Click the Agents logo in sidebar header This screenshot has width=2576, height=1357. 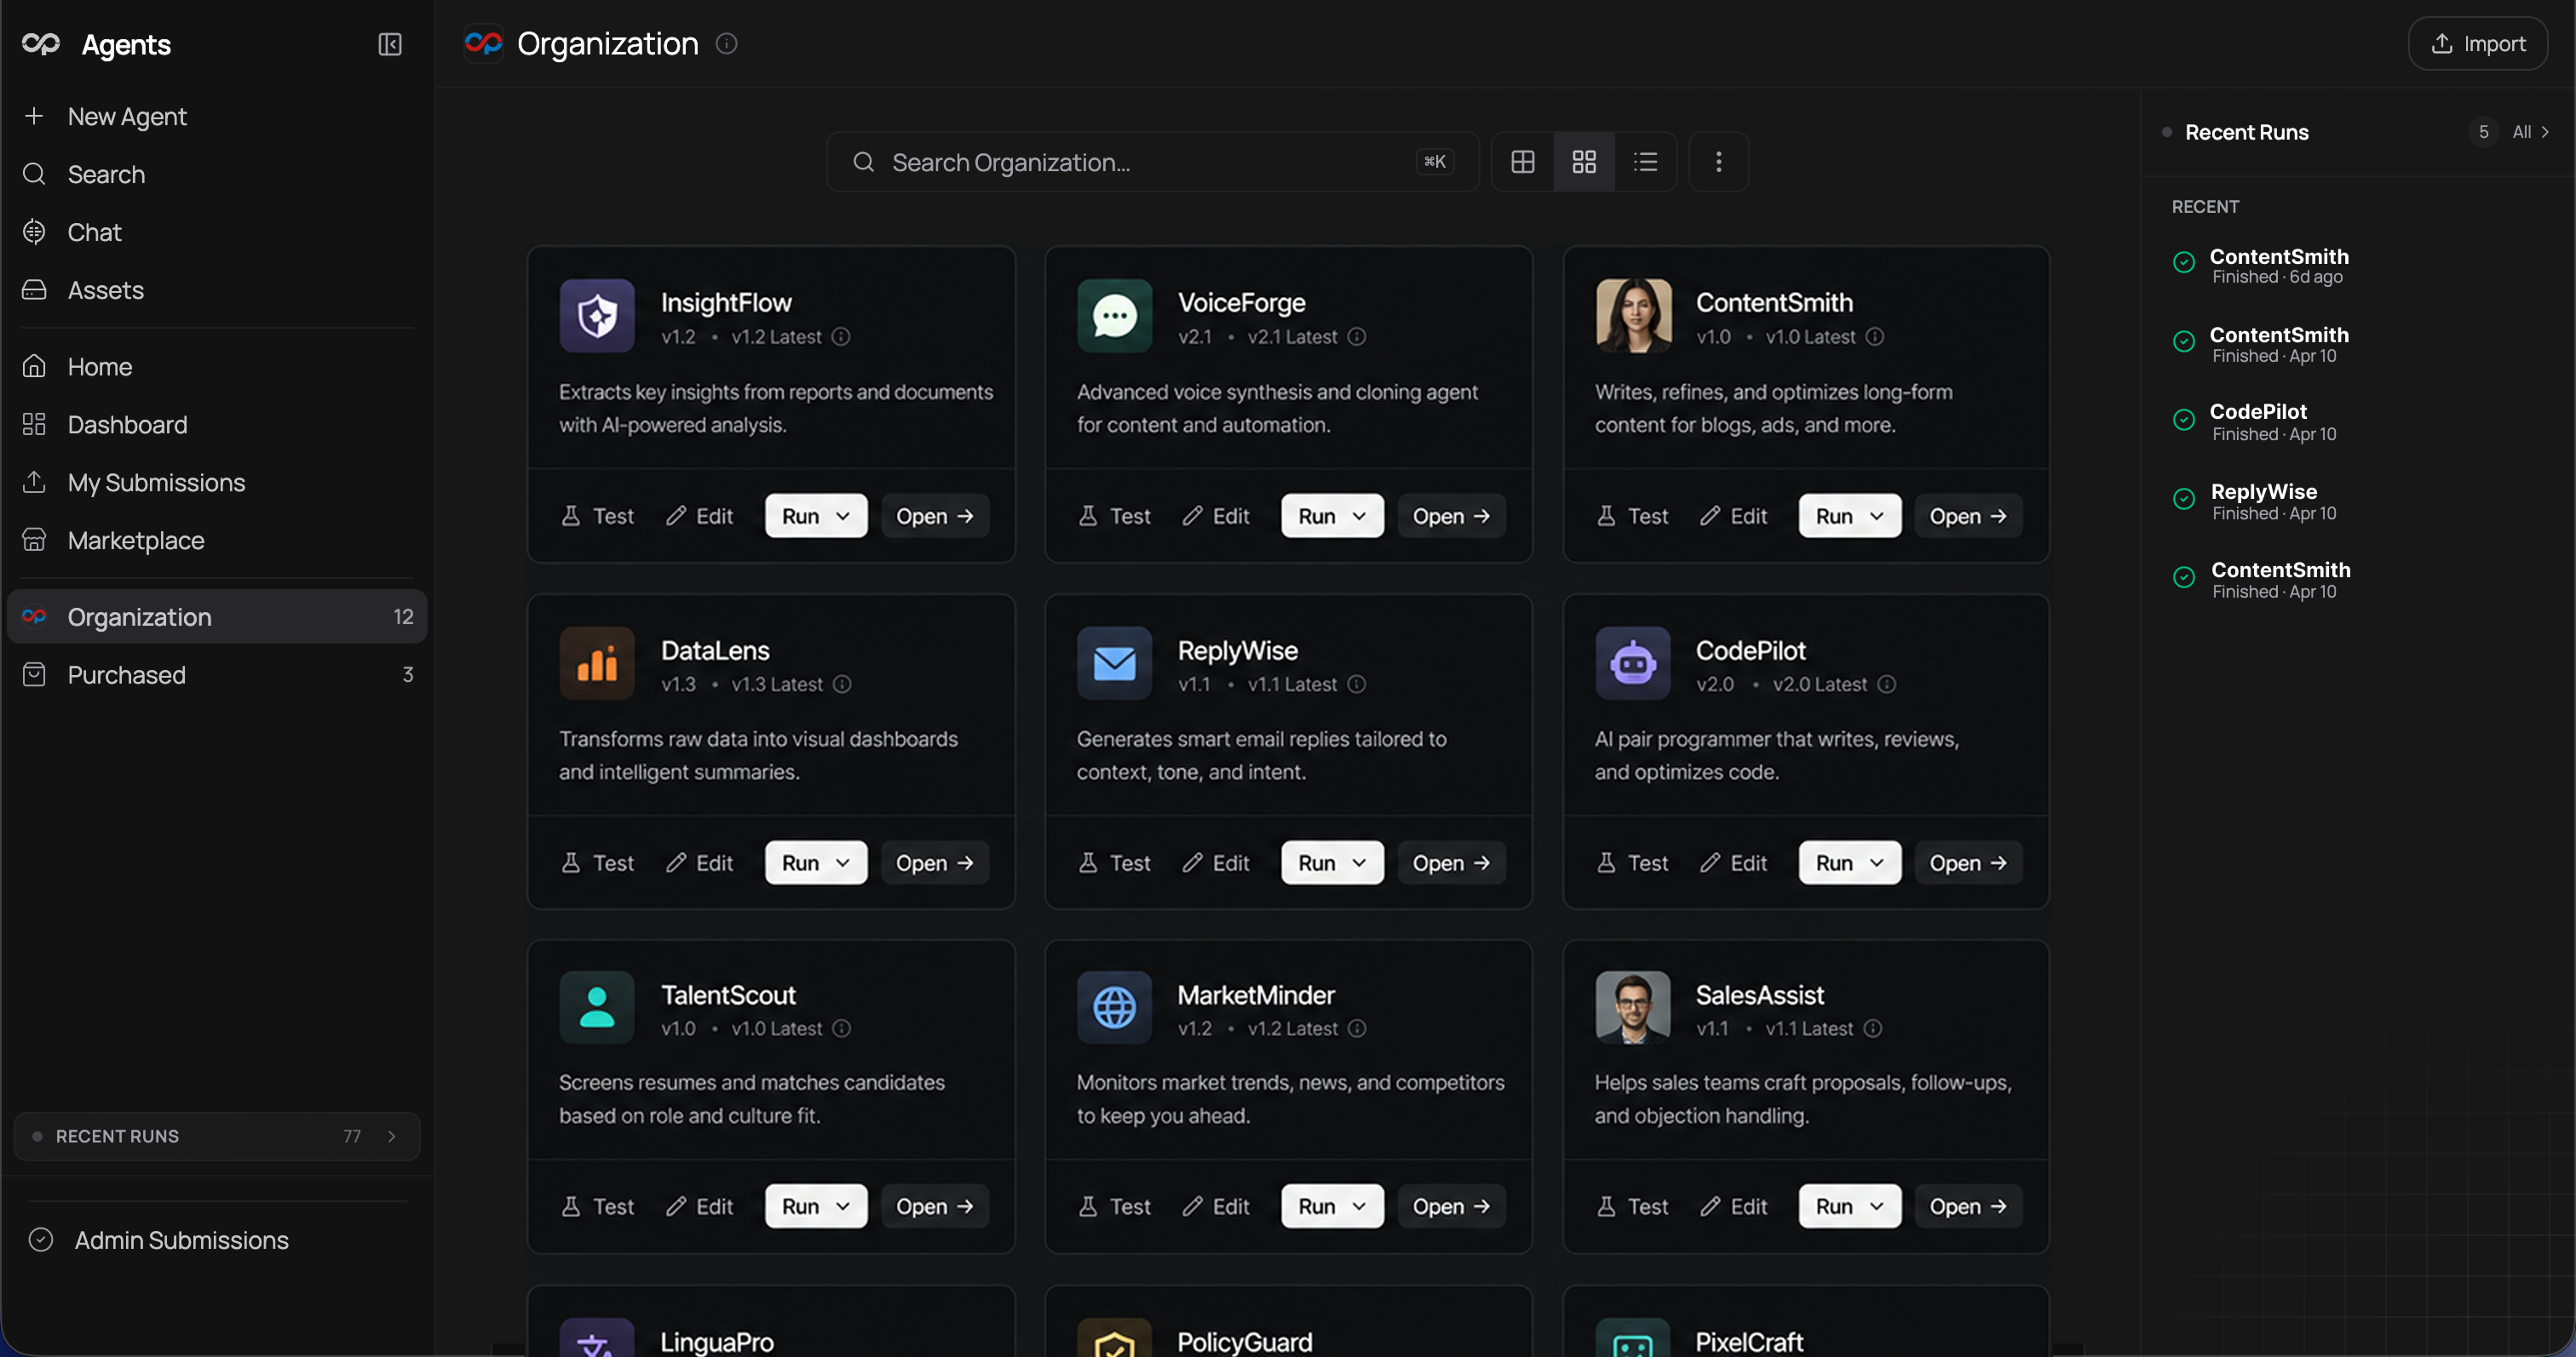[41, 44]
